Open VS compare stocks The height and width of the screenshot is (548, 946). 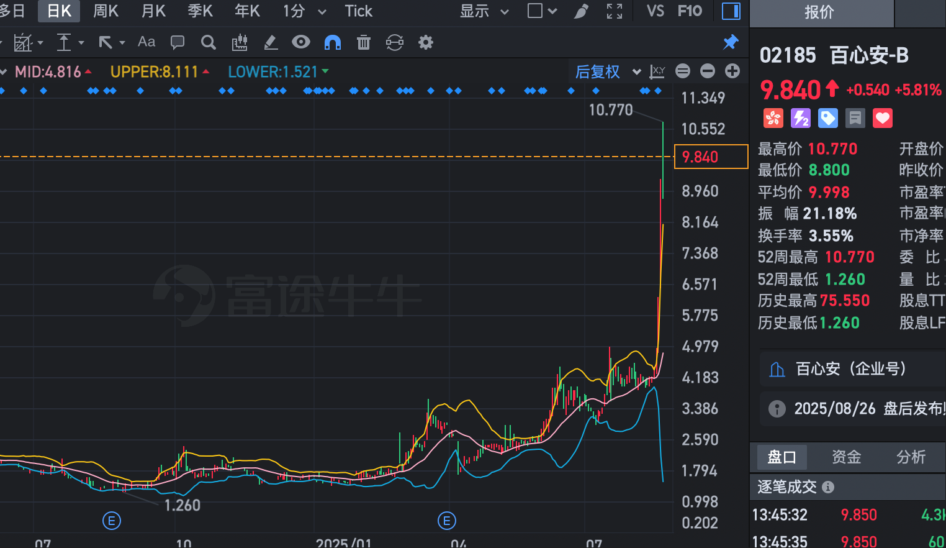pyautogui.click(x=655, y=11)
